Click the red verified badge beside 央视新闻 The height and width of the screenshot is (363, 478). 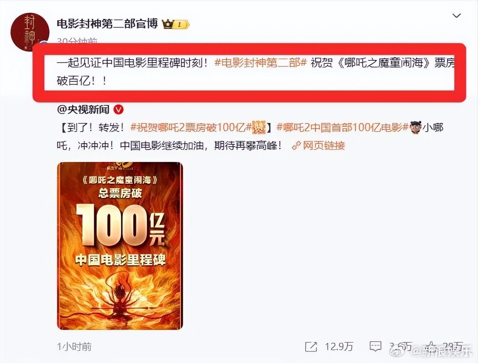tap(119, 109)
